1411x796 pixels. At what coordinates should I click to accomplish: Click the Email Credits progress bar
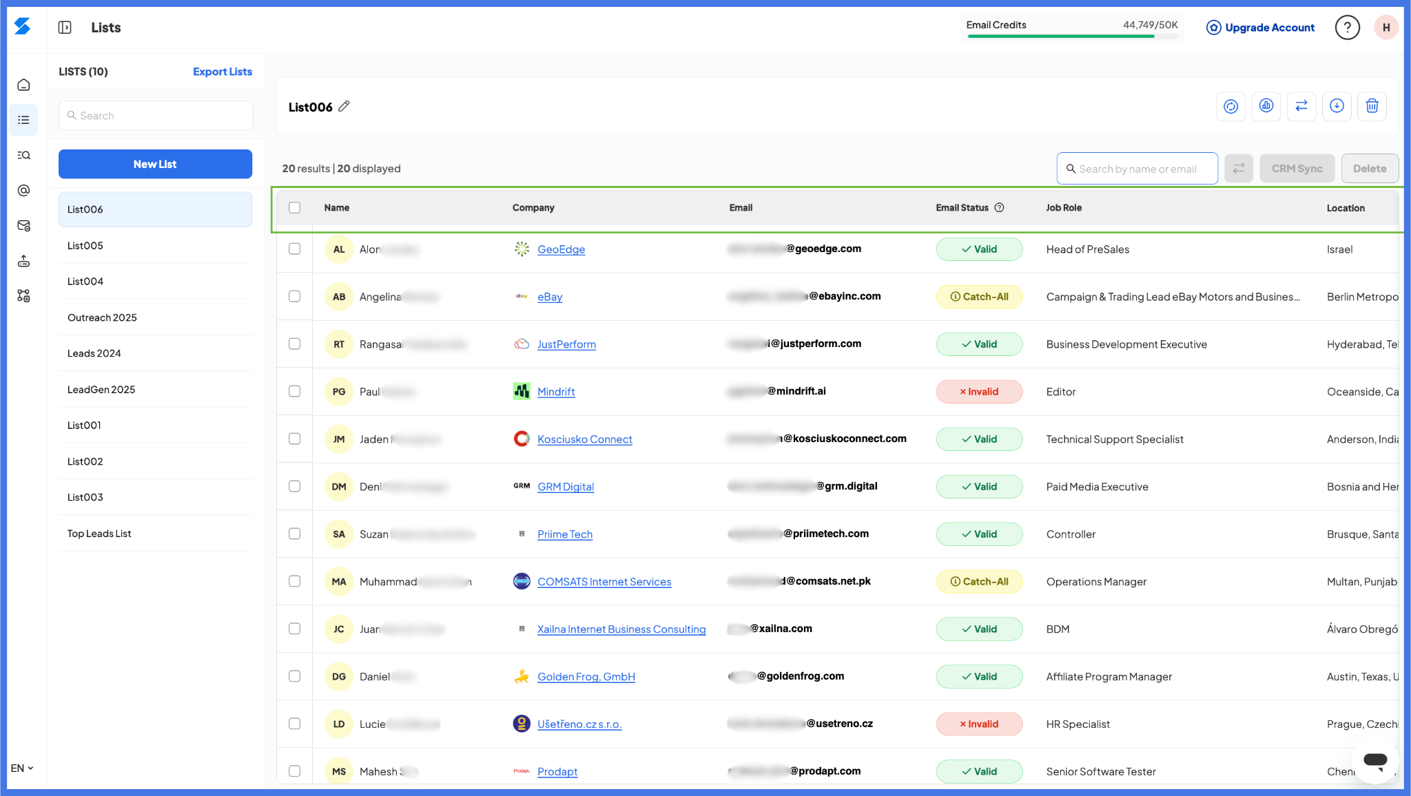1072,36
